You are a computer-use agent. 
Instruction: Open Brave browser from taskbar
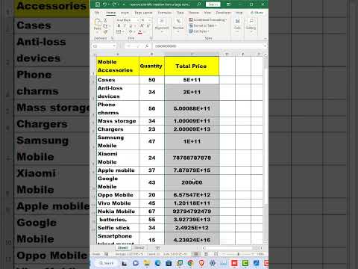point(201,263)
